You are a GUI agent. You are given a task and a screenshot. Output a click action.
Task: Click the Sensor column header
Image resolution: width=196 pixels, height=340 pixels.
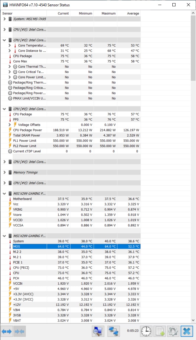click(x=23, y=14)
